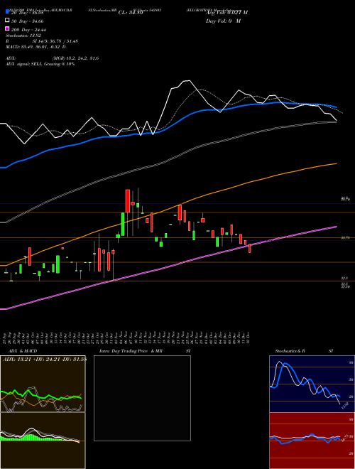Click the 'Day Vol: 0 M' readout
The width and height of the screenshot is (355, 469).
(x=223, y=21)
